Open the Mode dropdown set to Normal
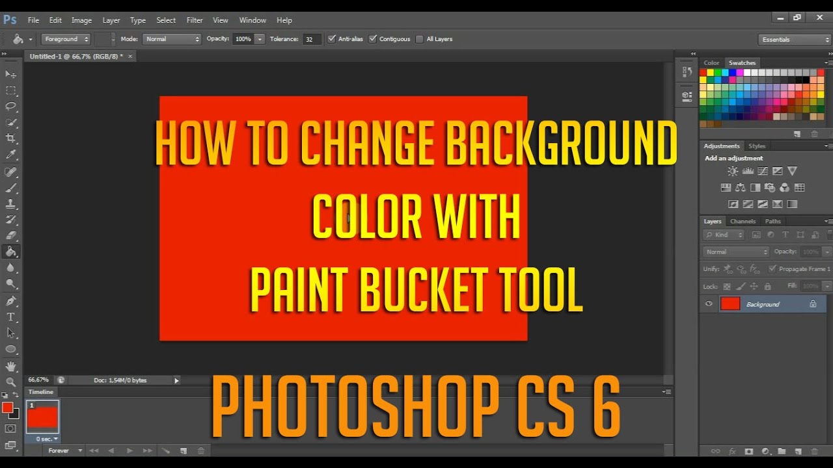 coord(172,39)
